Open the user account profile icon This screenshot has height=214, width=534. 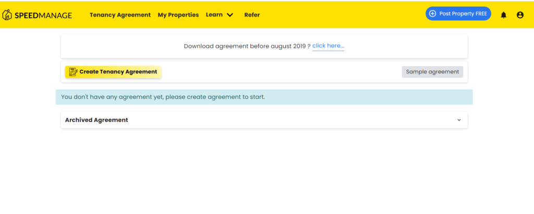pos(520,15)
